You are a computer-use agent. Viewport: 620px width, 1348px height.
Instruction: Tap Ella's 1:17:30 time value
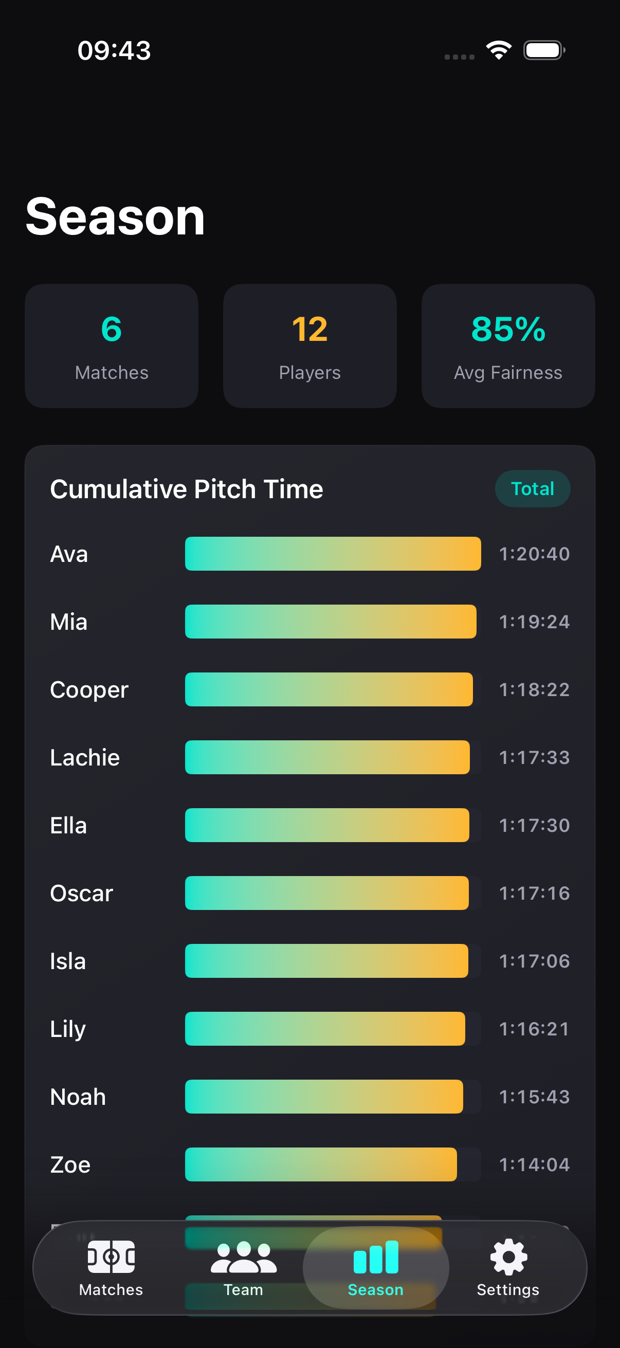534,825
